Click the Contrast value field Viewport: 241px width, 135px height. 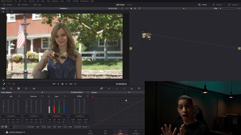click(37, 127)
